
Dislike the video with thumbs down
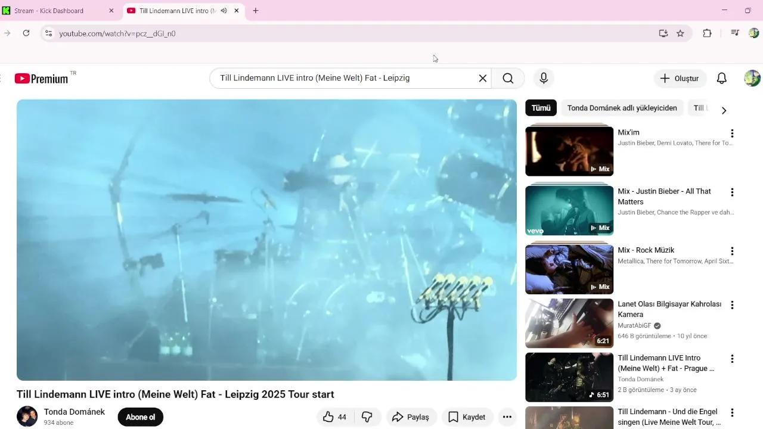tap(367, 417)
